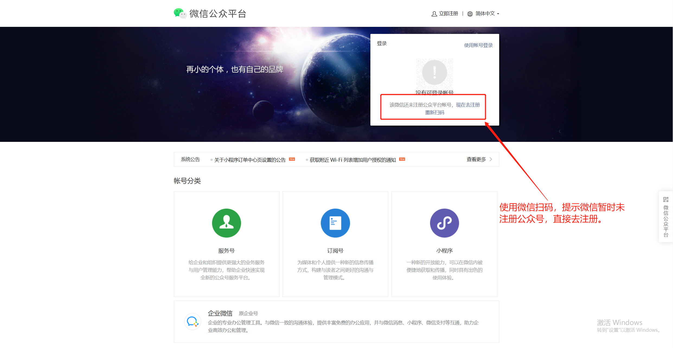Click the 原企业号 label
The height and width of the screenshot is (348, 673).
248,314
